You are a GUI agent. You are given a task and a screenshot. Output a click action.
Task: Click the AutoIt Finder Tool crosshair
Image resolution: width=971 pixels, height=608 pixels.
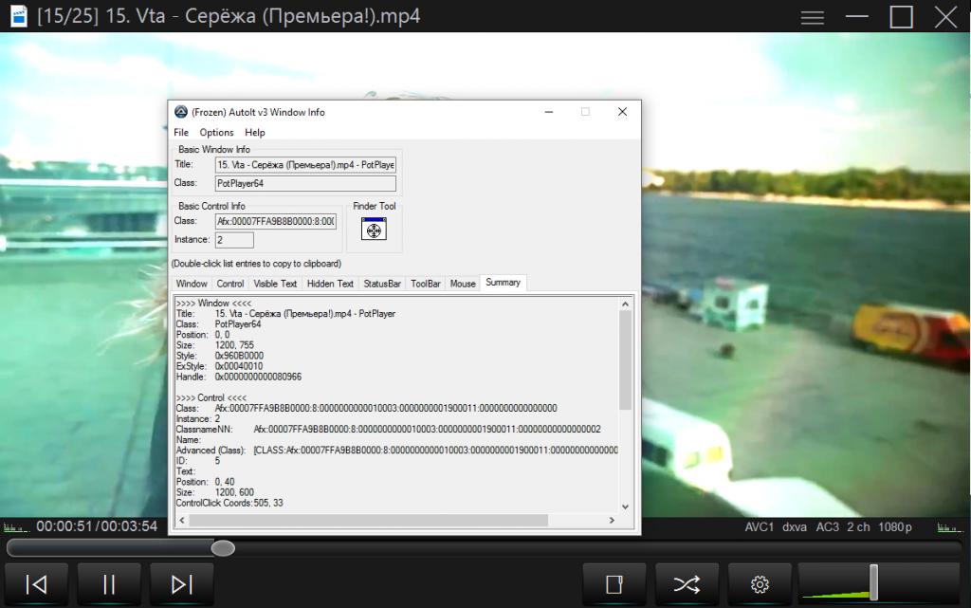374,230
